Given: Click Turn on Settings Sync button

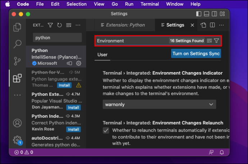Looking at the screenshot, I should 196,53.
